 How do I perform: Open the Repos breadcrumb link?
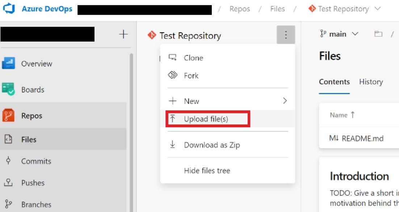[x=239, y=9]
